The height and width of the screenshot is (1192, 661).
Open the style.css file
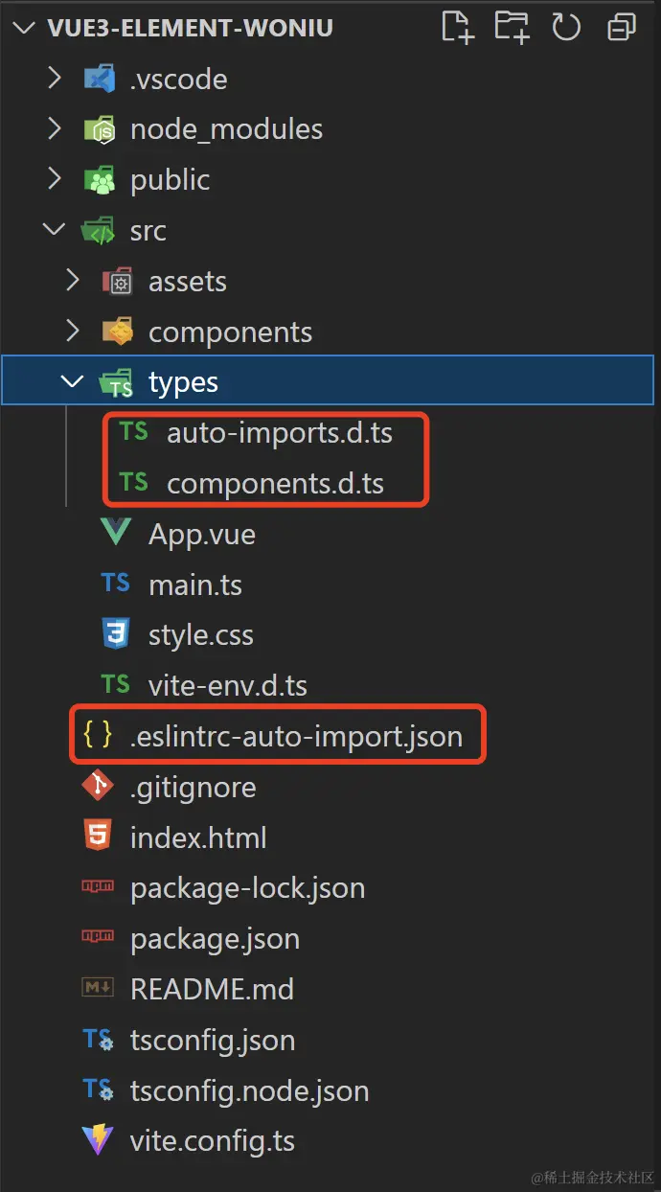198,634
